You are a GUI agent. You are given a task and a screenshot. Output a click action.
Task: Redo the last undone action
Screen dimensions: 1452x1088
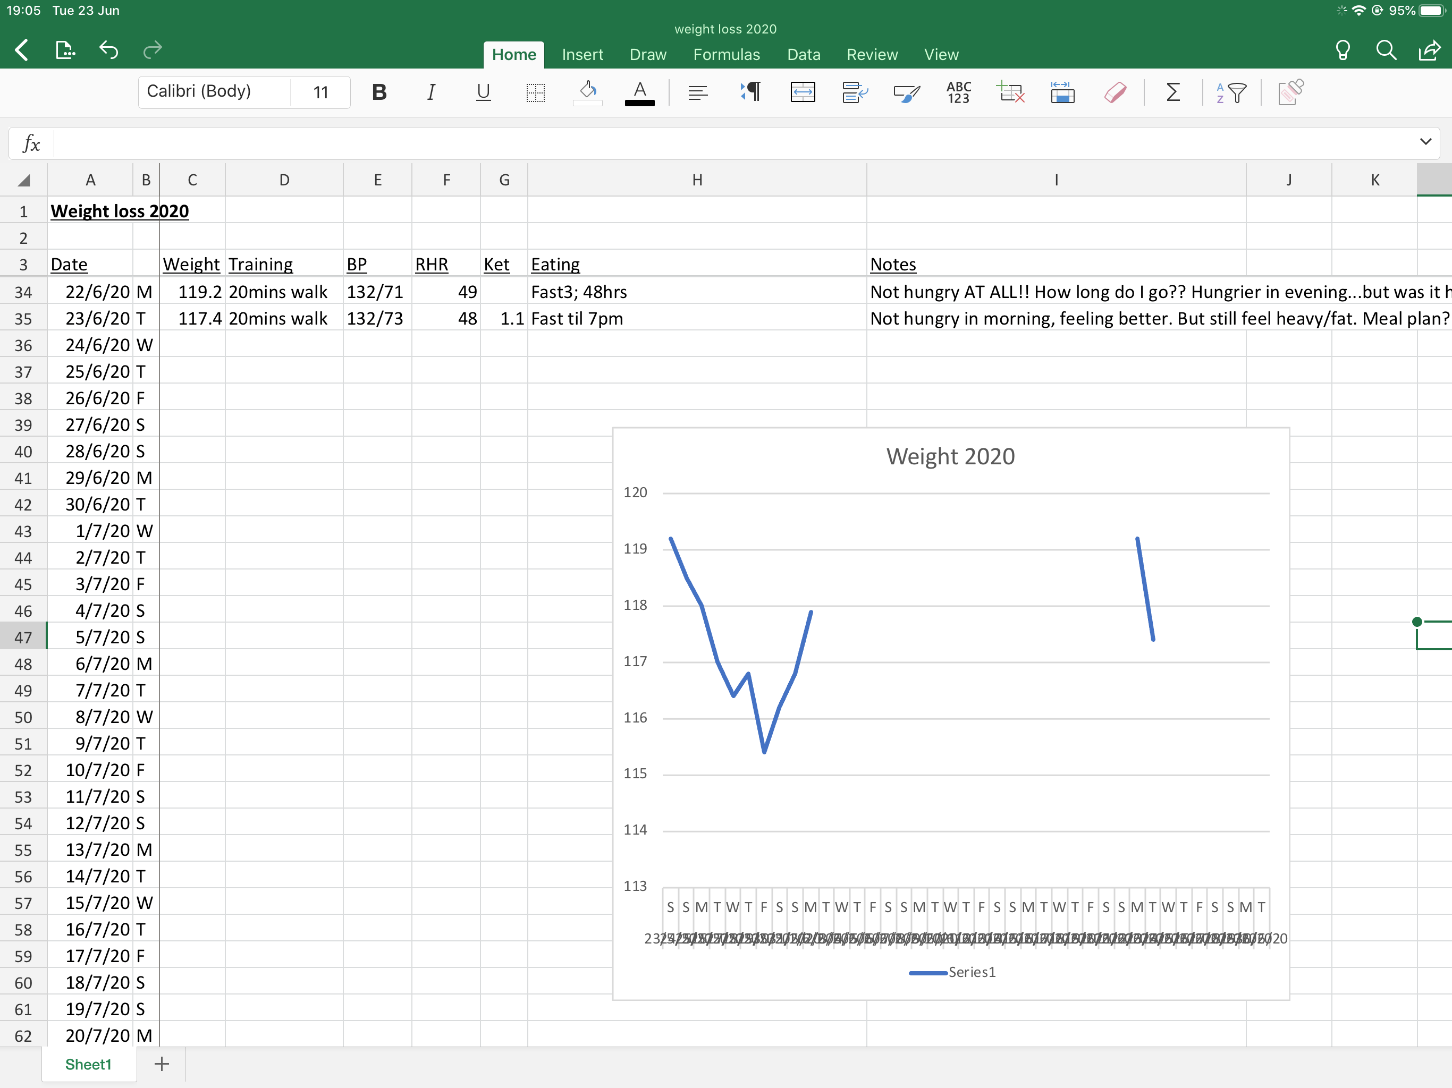[153, 50]
